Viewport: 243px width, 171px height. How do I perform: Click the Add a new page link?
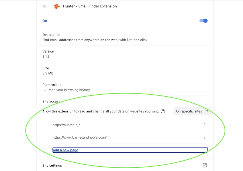pyautogui.click(x=65, y=150)
